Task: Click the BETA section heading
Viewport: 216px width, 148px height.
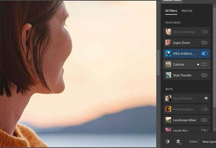Action: 169,89
